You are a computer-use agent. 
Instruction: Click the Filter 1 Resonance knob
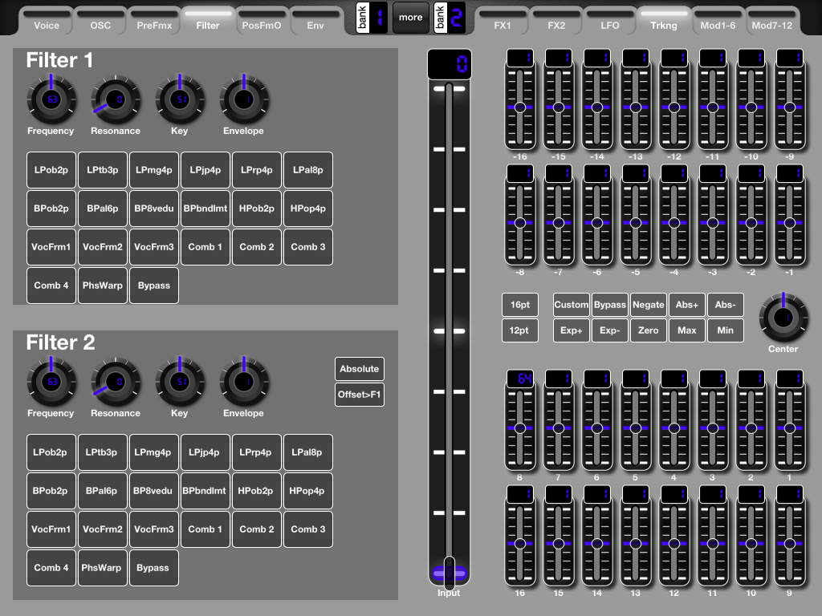coord(116,99)
